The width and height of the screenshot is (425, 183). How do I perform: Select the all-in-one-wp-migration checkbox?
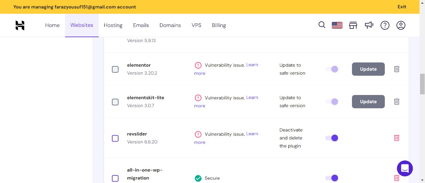[x=115, y=178]
